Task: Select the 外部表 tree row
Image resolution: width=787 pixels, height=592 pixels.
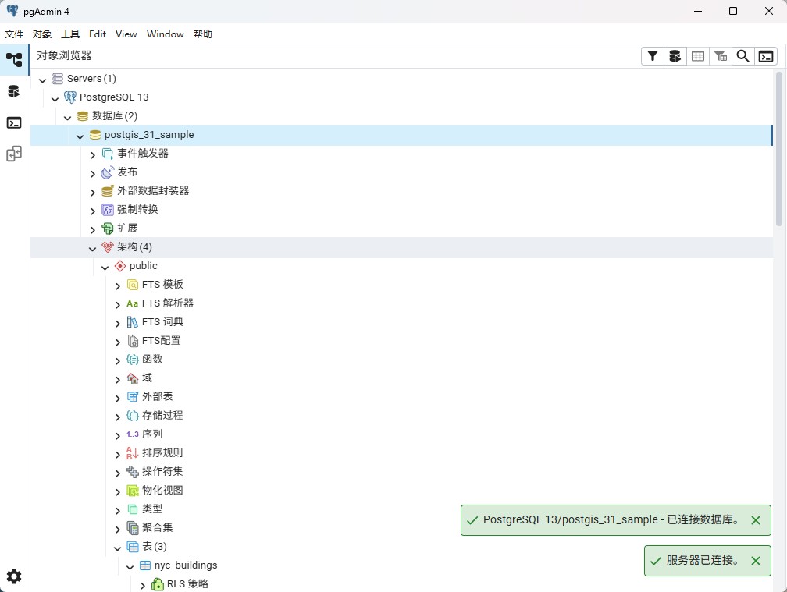Action: [x=401, y=397]
